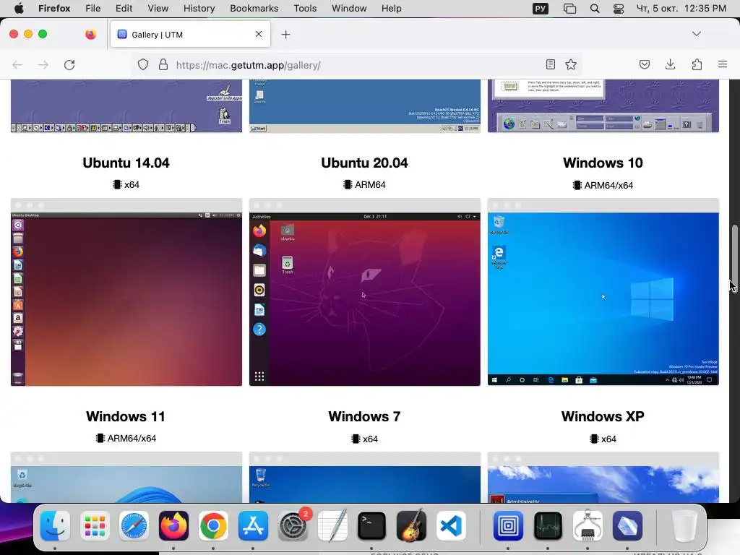Open GarageBand from the Dock
This screenshot has height=555, width=740.
click(x=411, y=525)
